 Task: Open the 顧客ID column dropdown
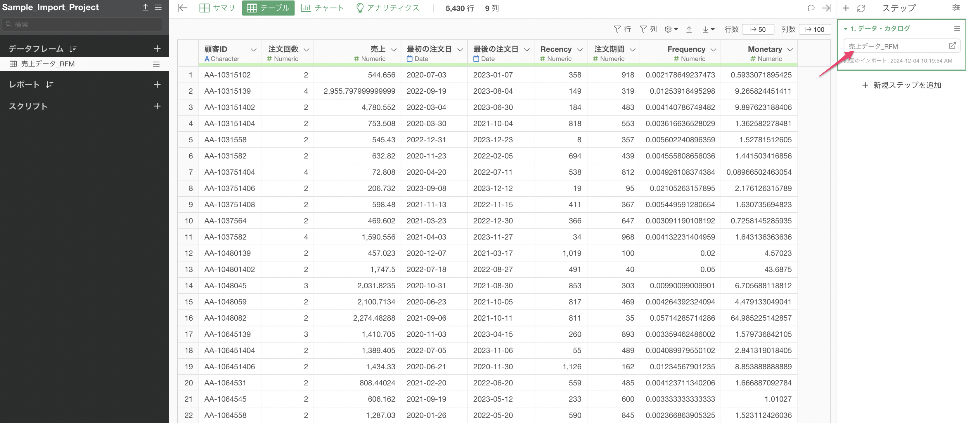[254, 49]
